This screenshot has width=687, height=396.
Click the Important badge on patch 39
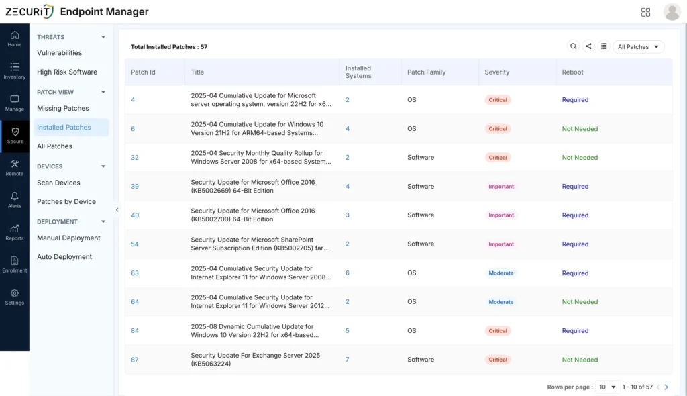tap(500, 187)
